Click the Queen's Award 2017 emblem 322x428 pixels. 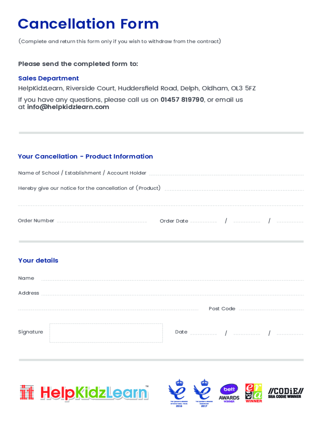pos(204,393)
